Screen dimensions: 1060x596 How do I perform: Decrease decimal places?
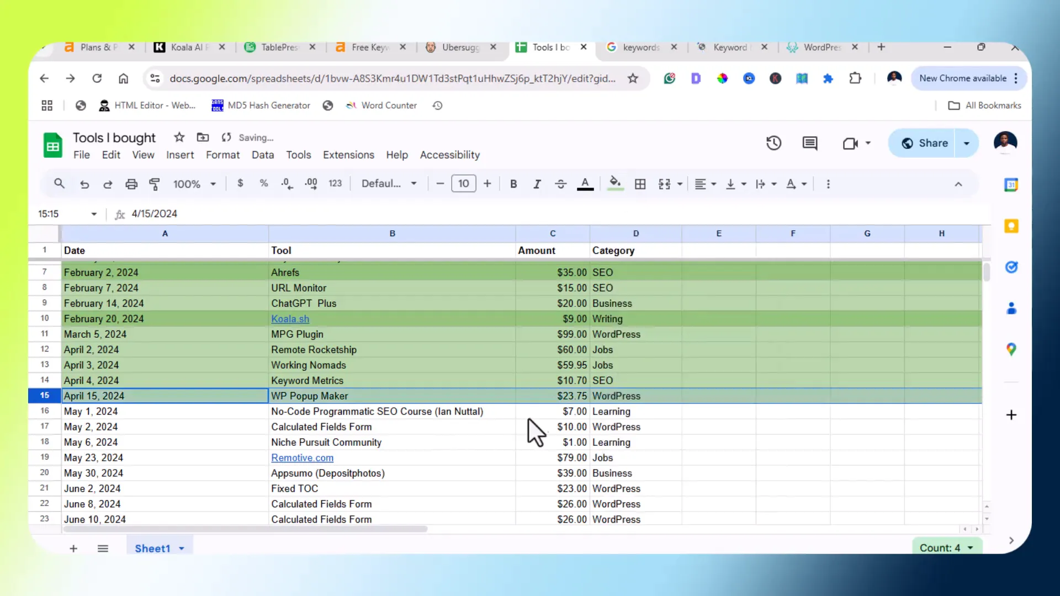287,184
